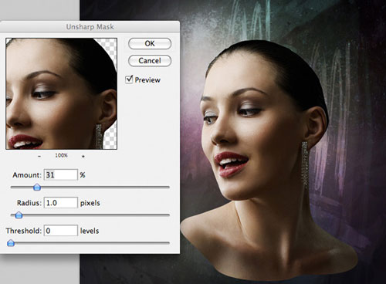
Task: Click the Threshold slider handle
Action: 11,242
